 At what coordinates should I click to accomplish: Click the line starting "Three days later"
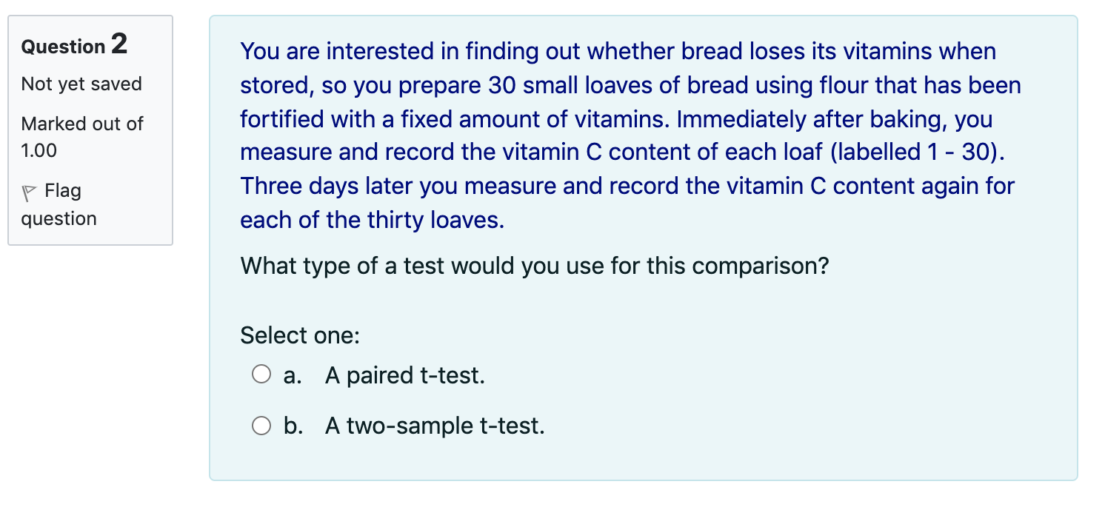pos(627,187)
